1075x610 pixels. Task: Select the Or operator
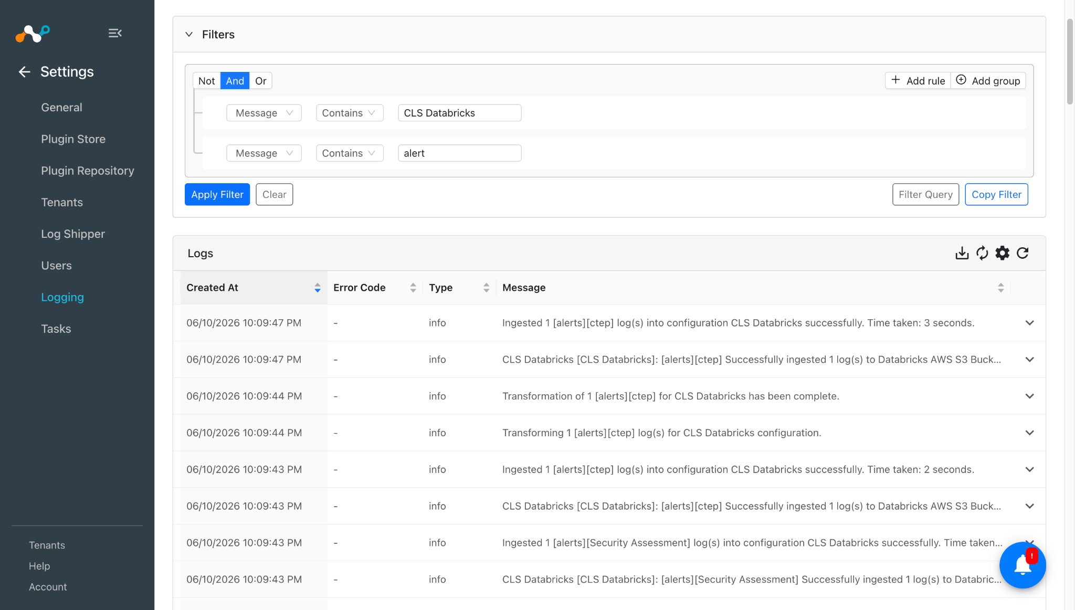pos(260,81)
